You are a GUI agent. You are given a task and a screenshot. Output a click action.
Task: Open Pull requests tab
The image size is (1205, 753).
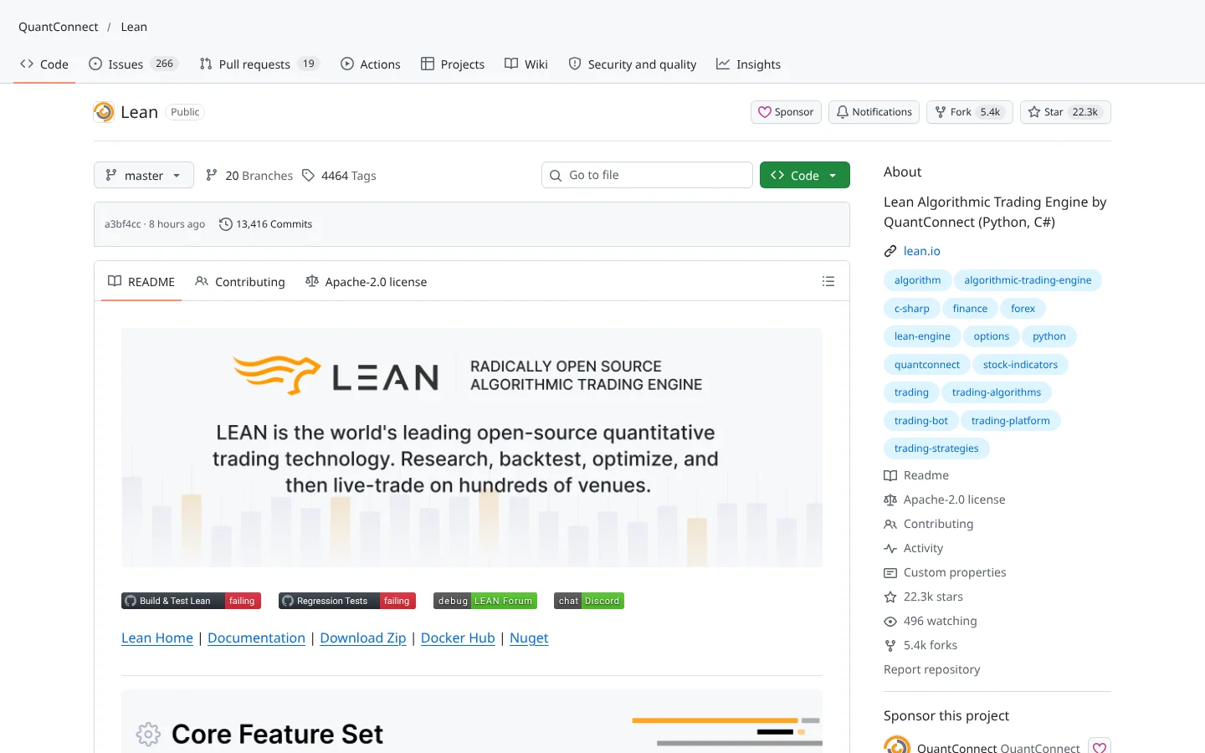[259, 64]
